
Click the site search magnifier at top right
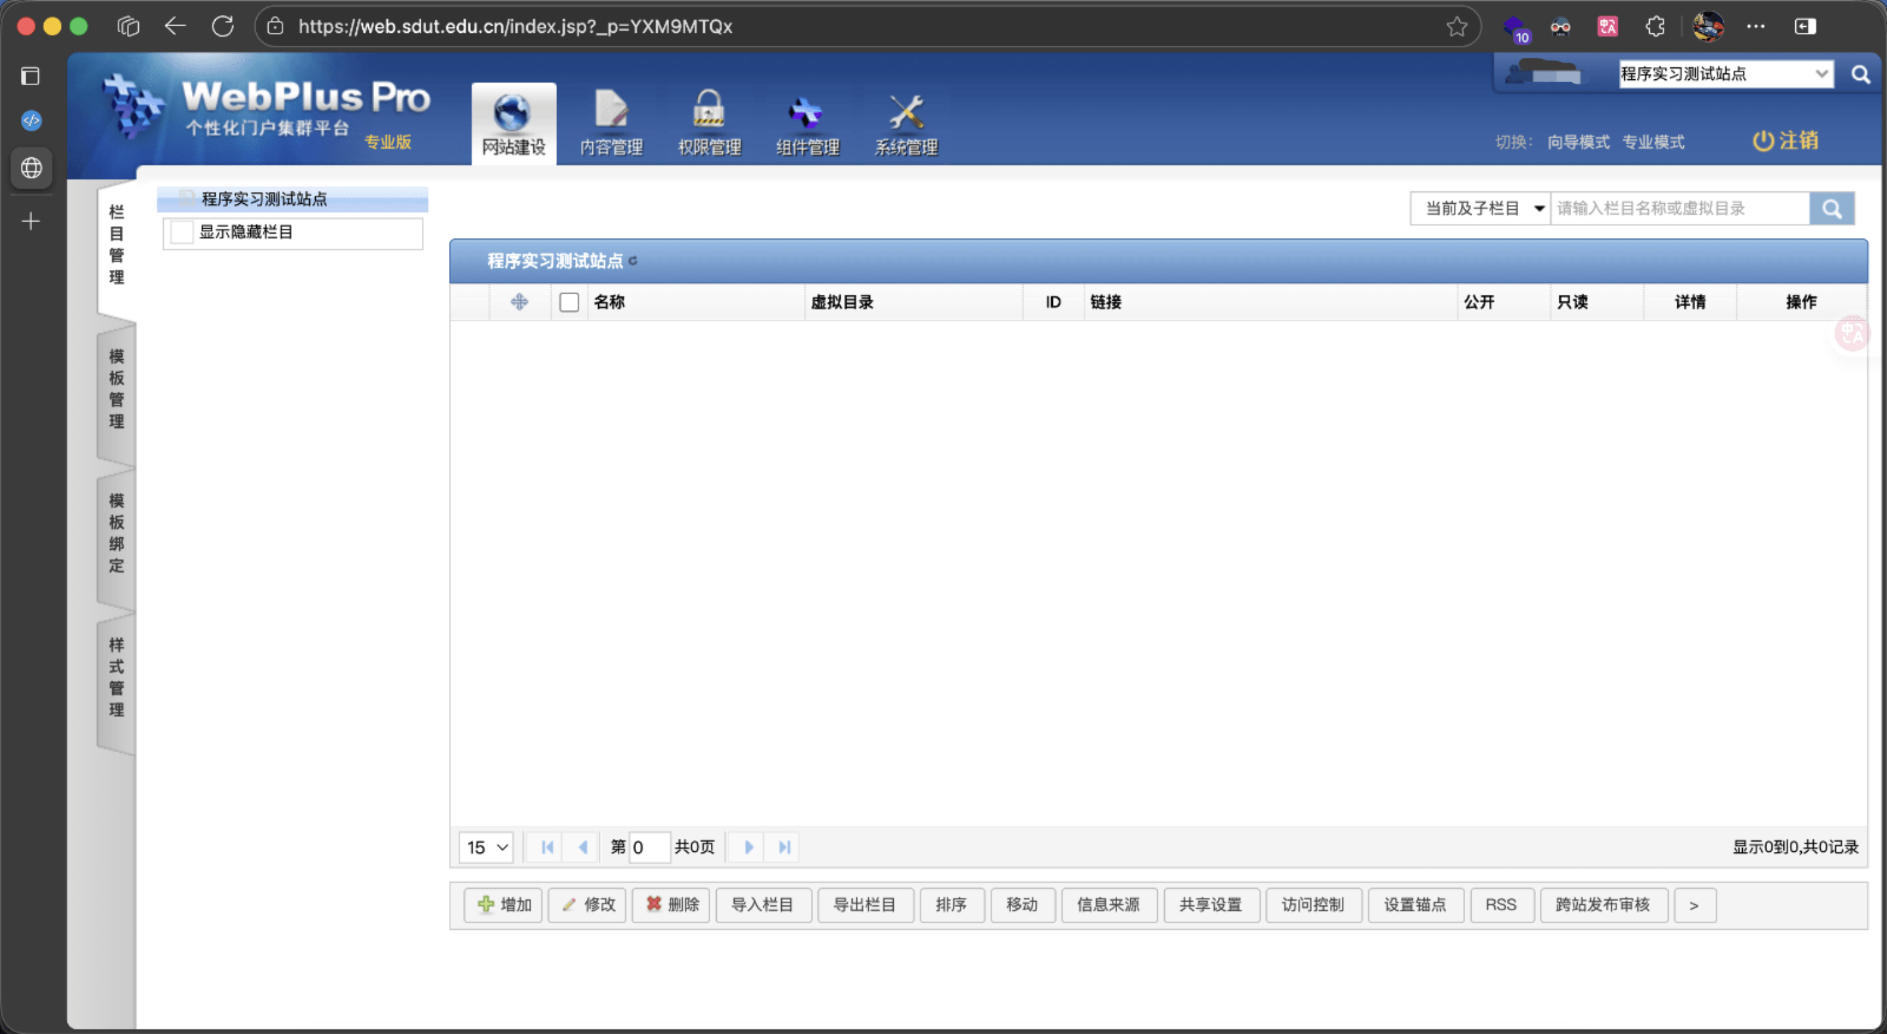point(1861,73)
